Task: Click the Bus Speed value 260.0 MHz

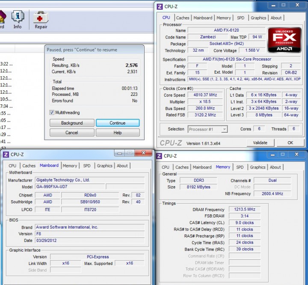Action: tap(205, 108)
